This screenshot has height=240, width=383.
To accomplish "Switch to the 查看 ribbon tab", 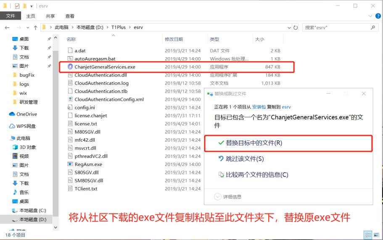I will coord(70,16).
